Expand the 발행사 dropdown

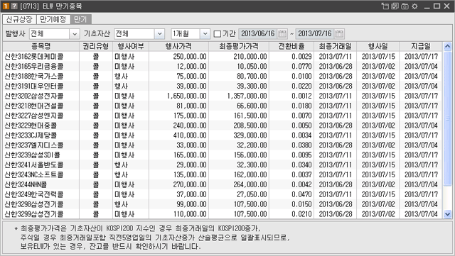click(75, 34)
